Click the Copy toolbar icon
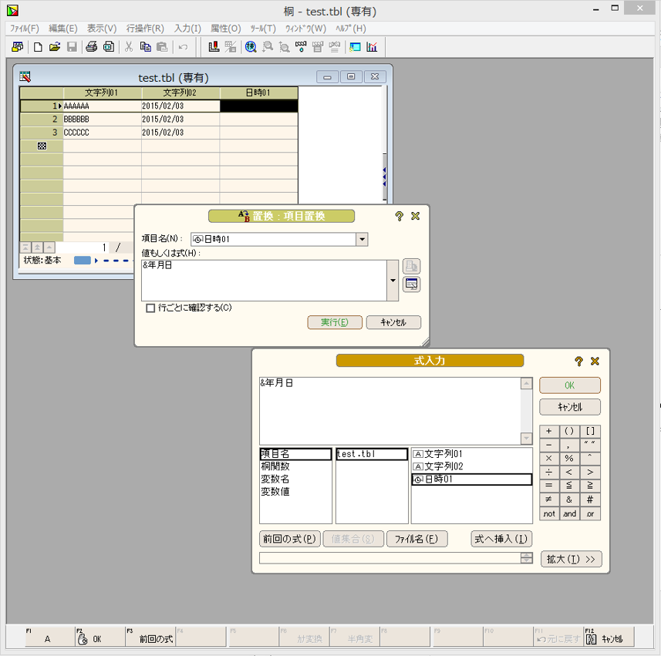The width and height of the screenshot is (661, 656). click(x=146, y=47)
